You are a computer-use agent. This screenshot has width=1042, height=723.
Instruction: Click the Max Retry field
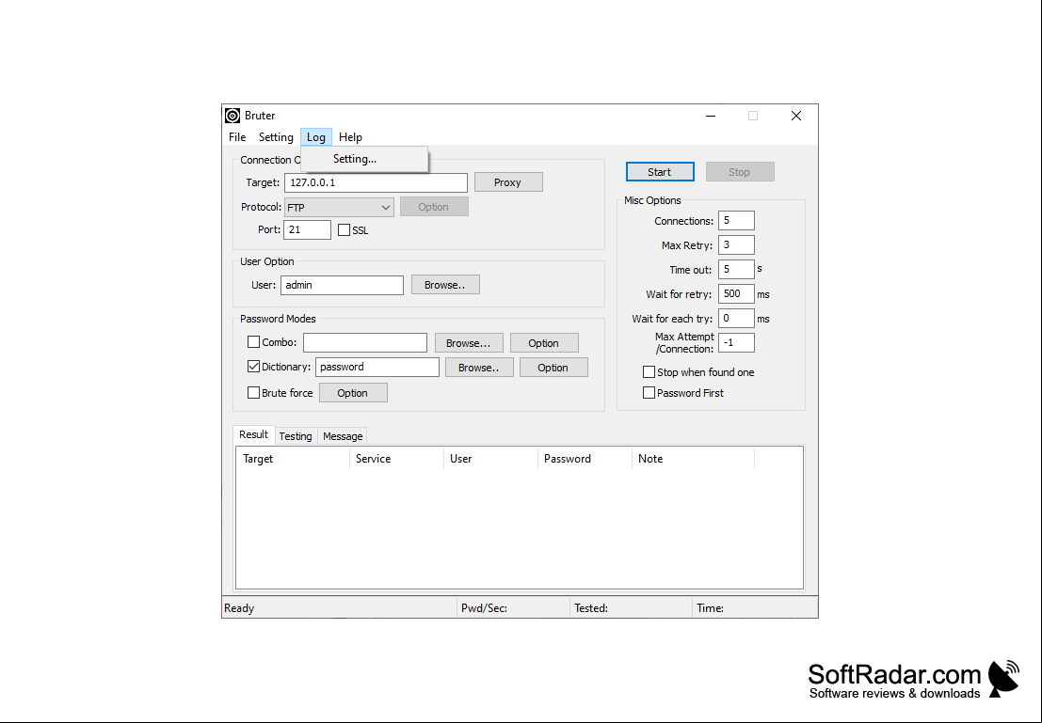[736, 245]
